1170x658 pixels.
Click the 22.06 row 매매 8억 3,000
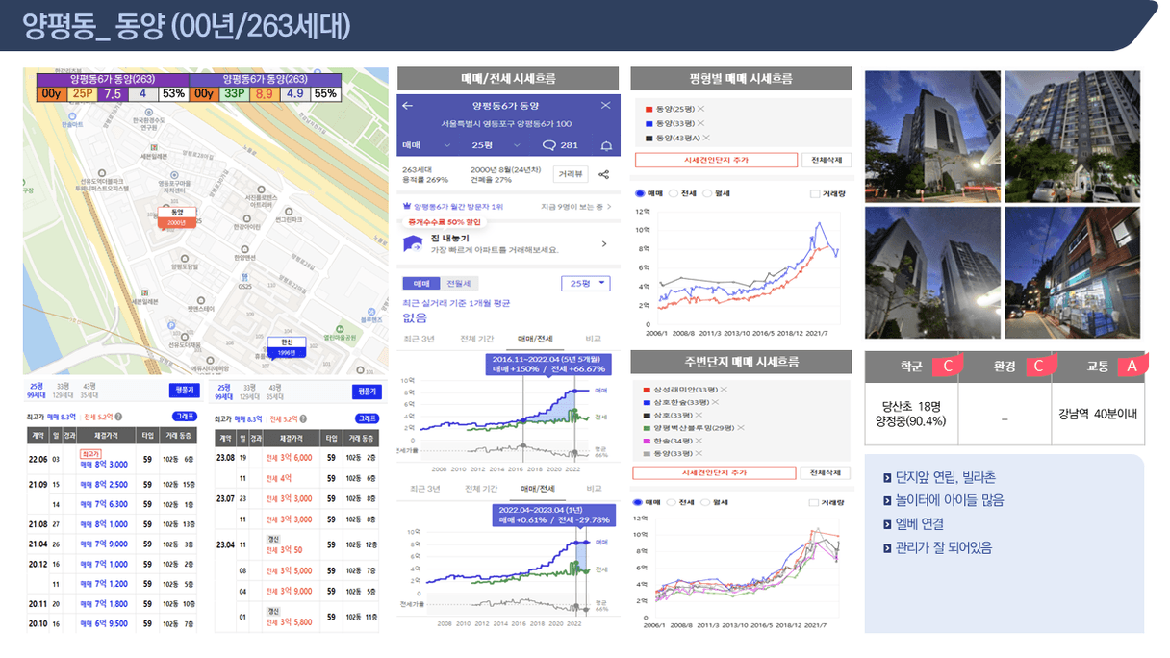(x=104, y=465)
